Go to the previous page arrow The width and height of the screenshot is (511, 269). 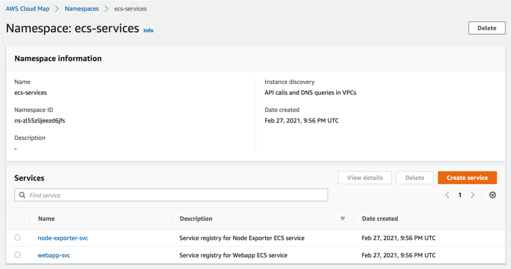pos(447,195)
